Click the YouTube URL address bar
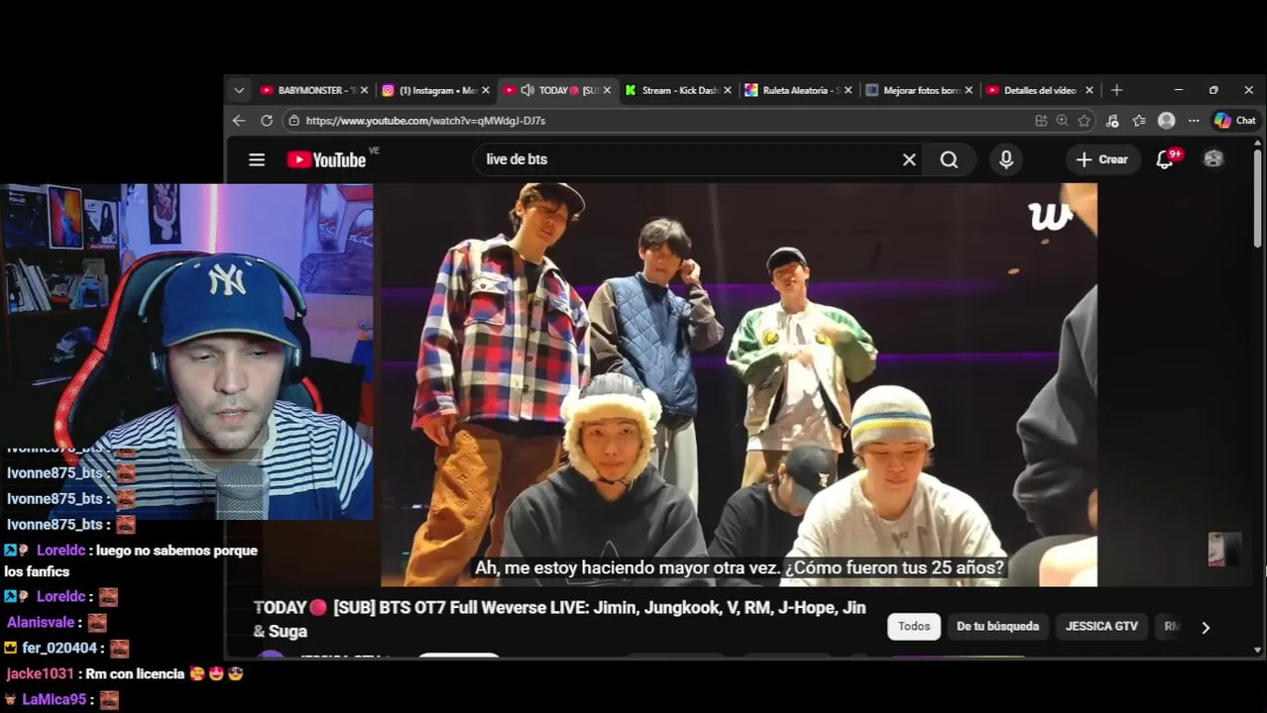 pyautogui.click(x=654, y=120)
